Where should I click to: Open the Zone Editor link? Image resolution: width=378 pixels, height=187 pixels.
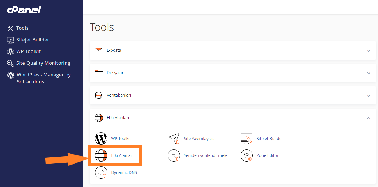tap(268, 155)
